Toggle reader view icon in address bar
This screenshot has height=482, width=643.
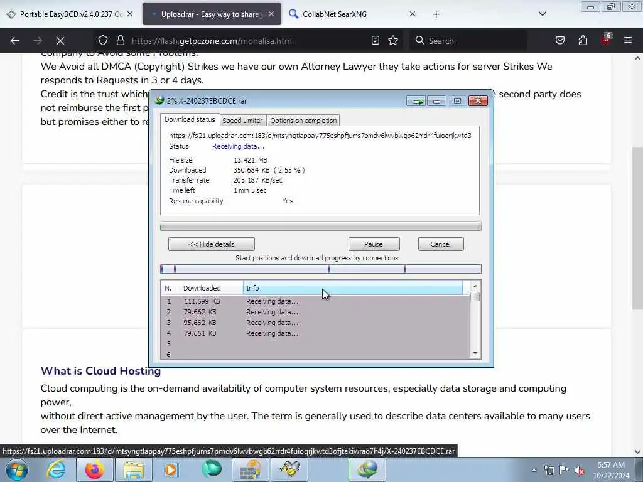pyautogui.click(x=376, y=40)
